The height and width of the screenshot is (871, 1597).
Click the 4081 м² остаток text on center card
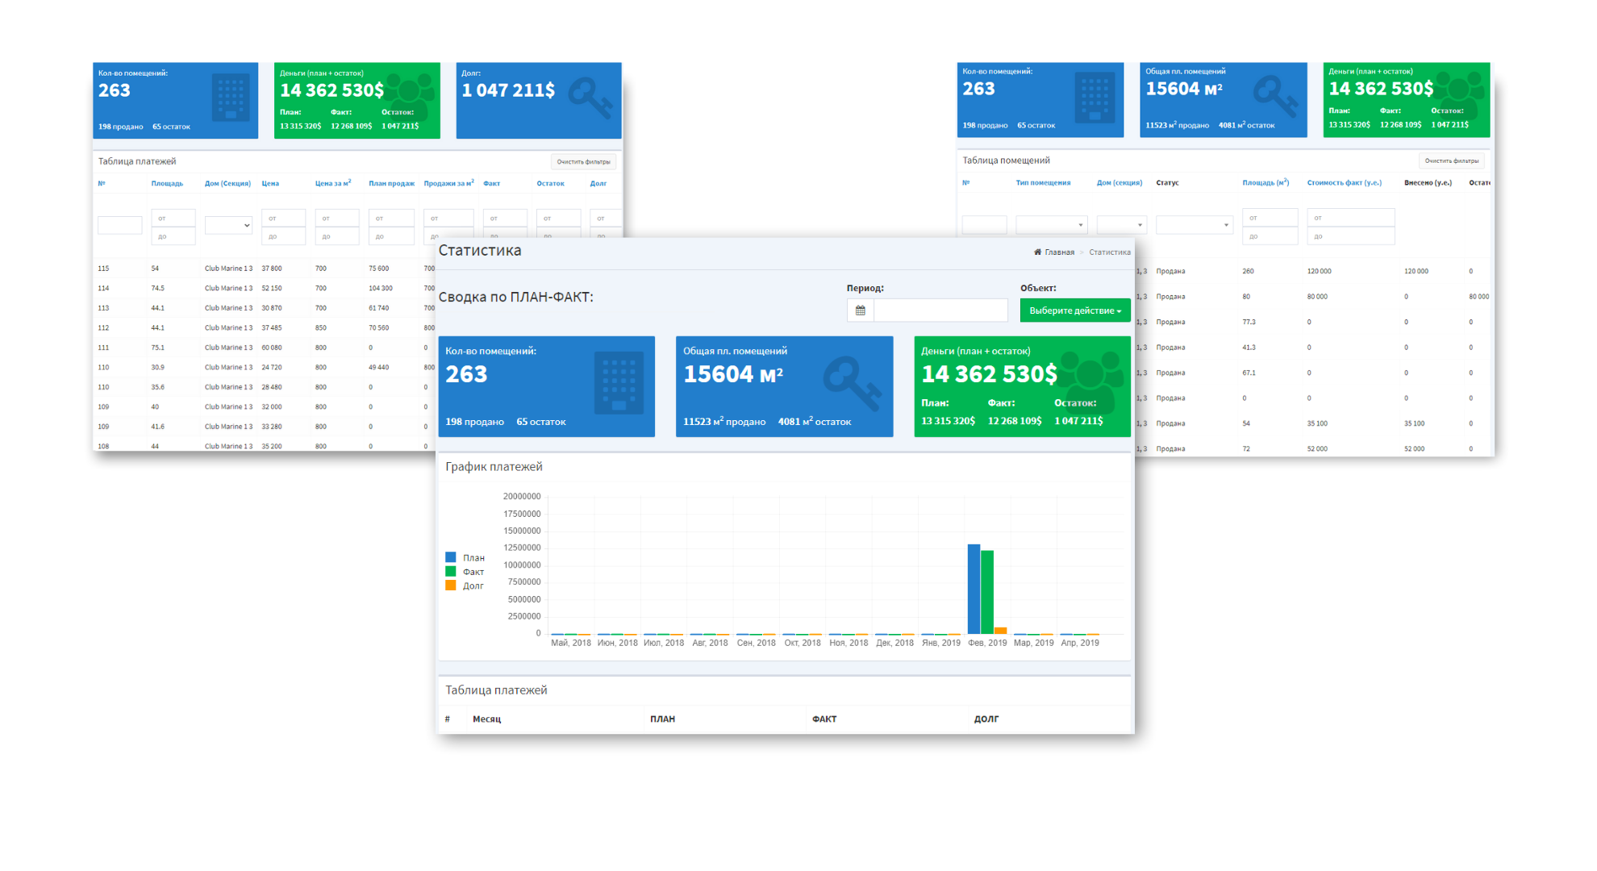point(815,422)
